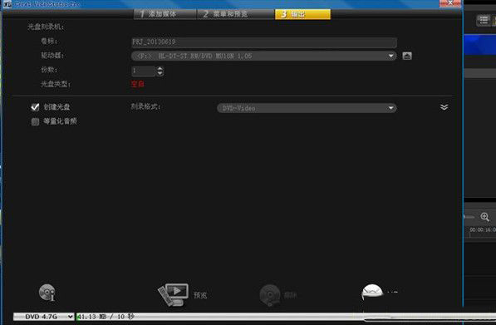The width and height of the screenshot is (496, 325).
Task: Switch to step 2 菜单和预览 tab
Action: (235, 14)
